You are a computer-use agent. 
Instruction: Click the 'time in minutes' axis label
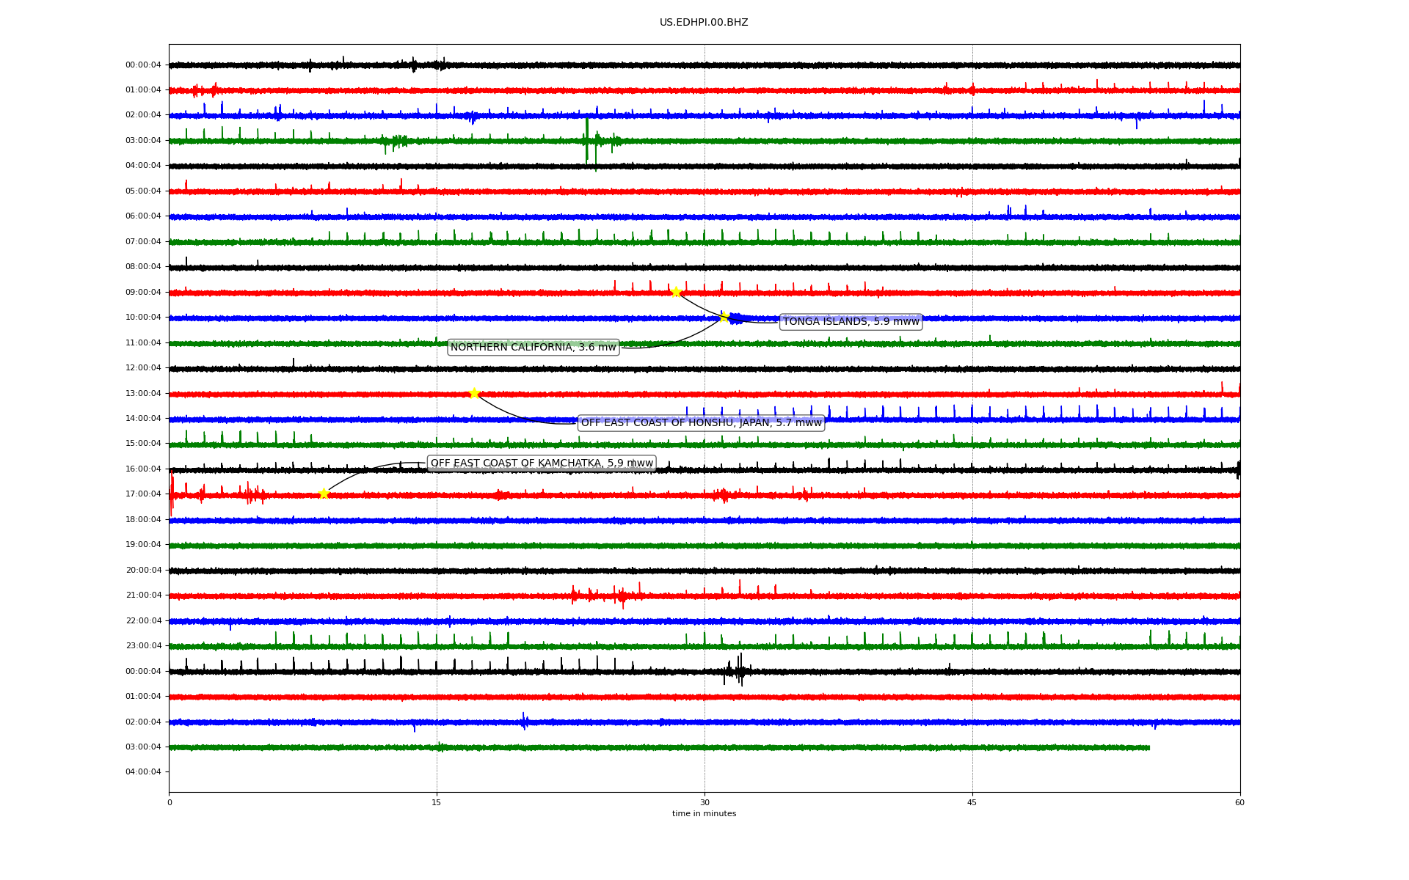704,814
